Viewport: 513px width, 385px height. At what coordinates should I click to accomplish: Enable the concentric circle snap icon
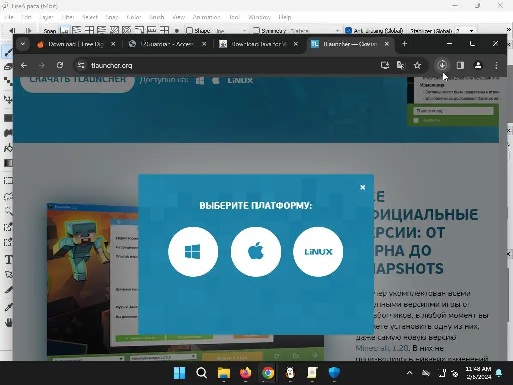click(x=127, y=30)
